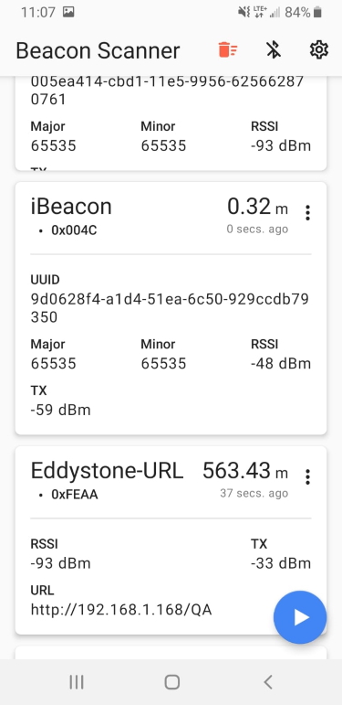
Task: Tap the iBeacon UUID value 9d0628f4
Action: [170, 308]
